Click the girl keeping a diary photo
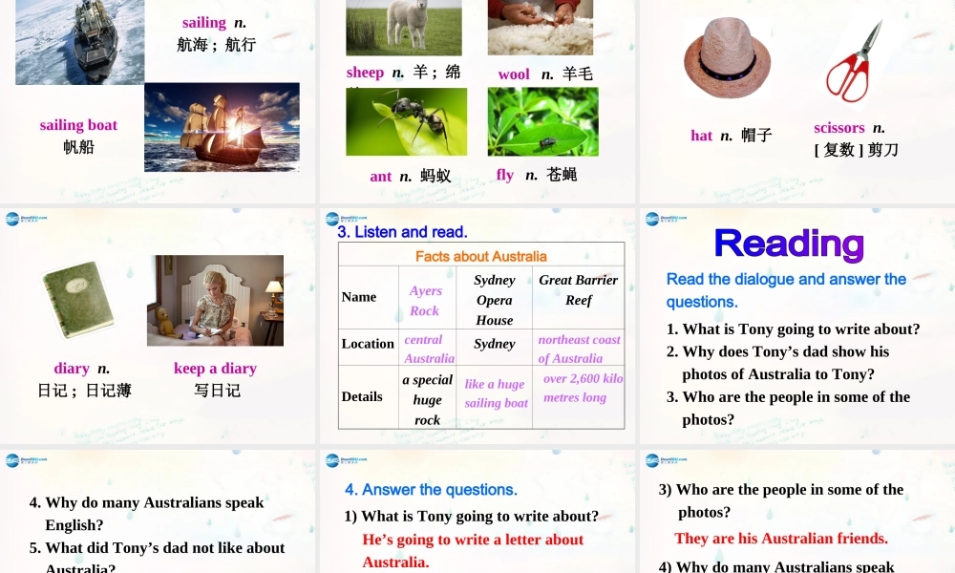The width and height of the screenshot is (955, 573). tap(214, 299)
